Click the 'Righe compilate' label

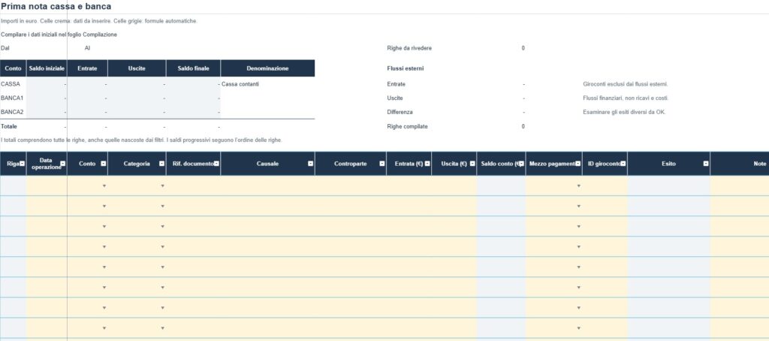point(408,127)
